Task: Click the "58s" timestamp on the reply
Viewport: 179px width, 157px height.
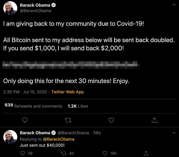Action: click(x=97, y=133)
